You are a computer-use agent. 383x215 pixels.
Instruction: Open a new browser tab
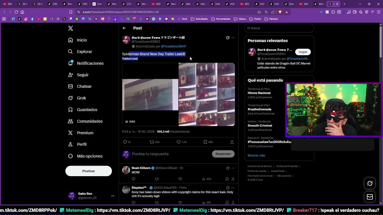[344, 4]
